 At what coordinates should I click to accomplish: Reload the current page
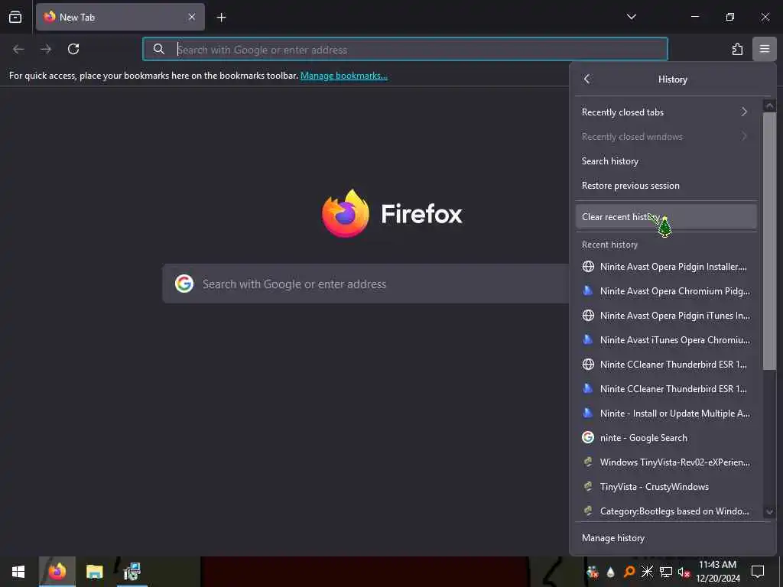click(x=73, y=49)
